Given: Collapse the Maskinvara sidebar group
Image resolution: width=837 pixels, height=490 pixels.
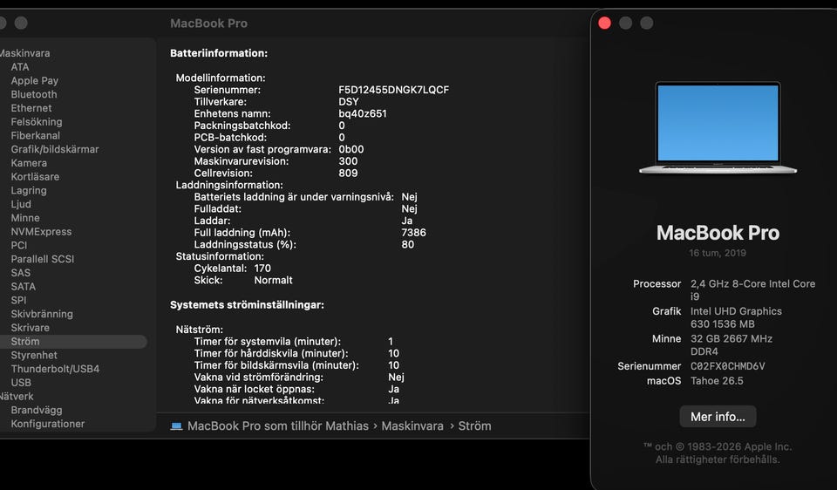Looking at the screenshot, I should 24,53.
